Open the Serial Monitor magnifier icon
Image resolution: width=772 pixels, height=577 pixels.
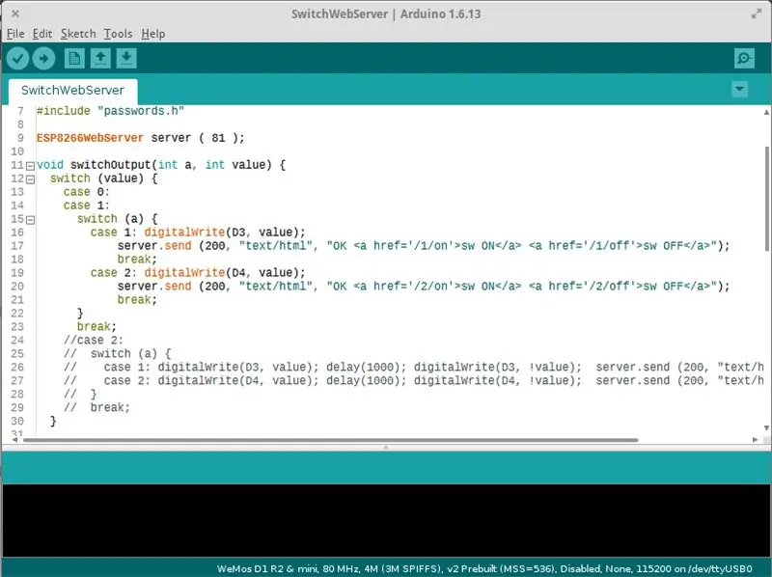(744, 59)
